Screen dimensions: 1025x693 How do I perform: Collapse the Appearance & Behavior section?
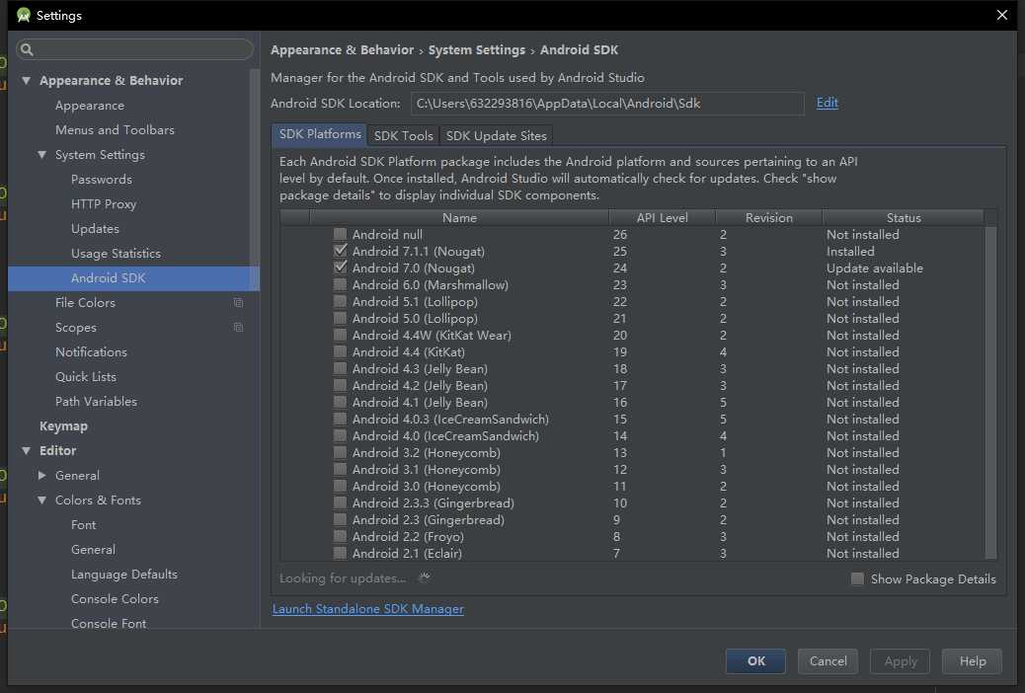27,81
